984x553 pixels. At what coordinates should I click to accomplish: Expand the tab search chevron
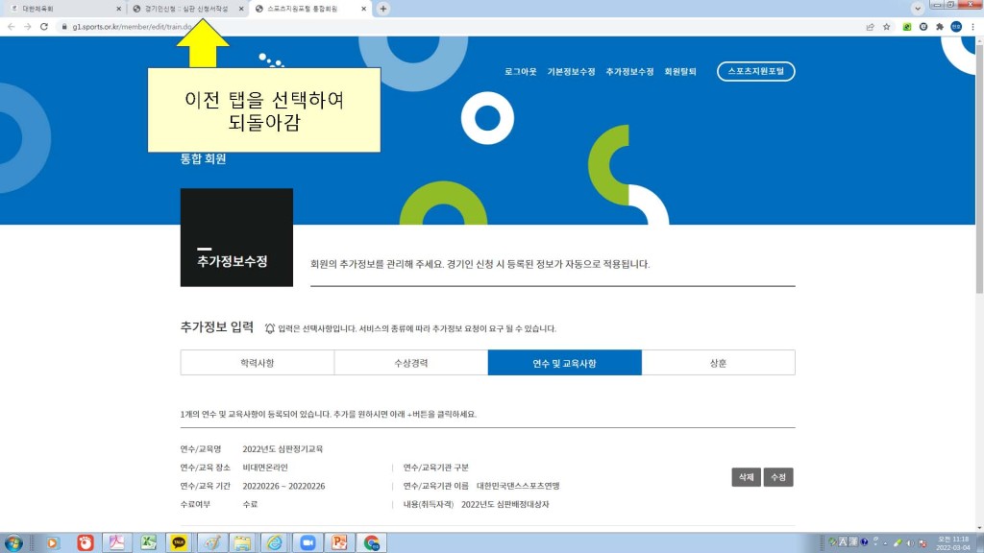[918, 9]
